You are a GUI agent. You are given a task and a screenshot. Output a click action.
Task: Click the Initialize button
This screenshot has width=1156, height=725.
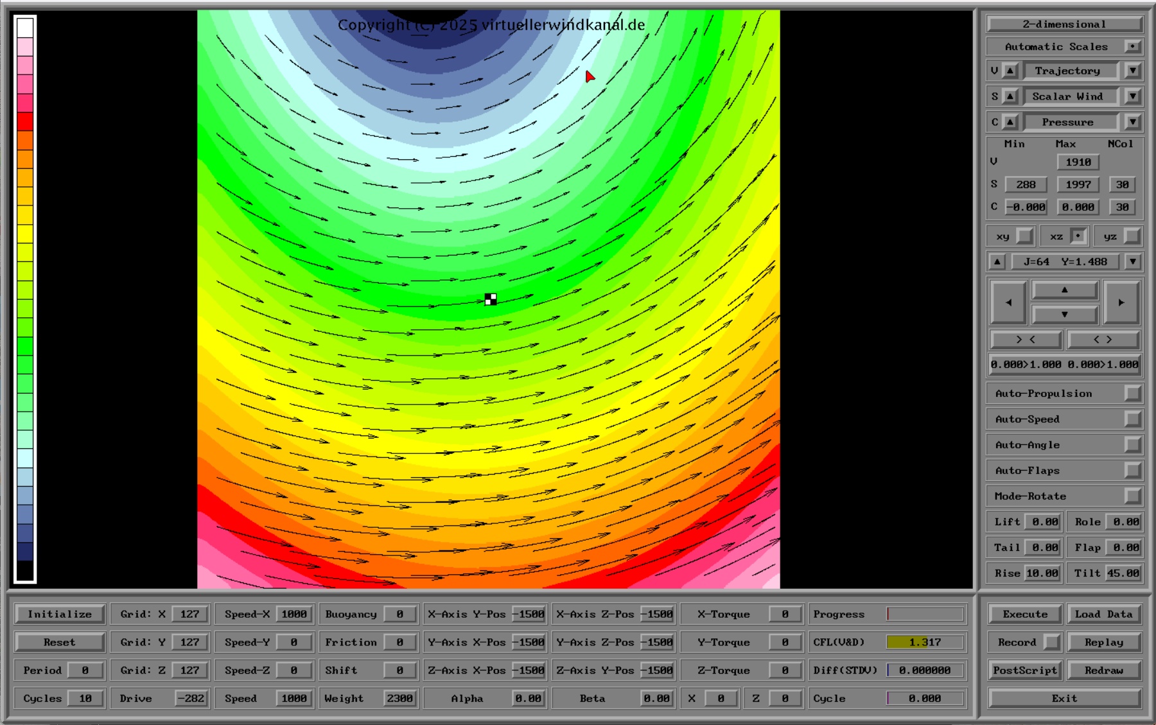[x=60, y=614]
